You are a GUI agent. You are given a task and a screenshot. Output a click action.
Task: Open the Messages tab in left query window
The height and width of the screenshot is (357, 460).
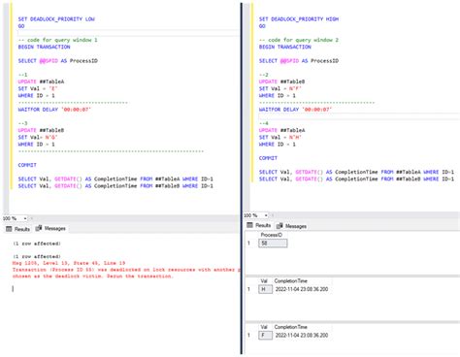pos(50,228)
